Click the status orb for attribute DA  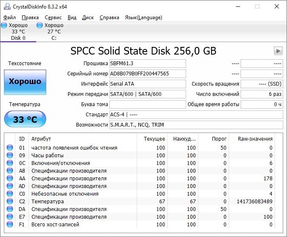10,209
